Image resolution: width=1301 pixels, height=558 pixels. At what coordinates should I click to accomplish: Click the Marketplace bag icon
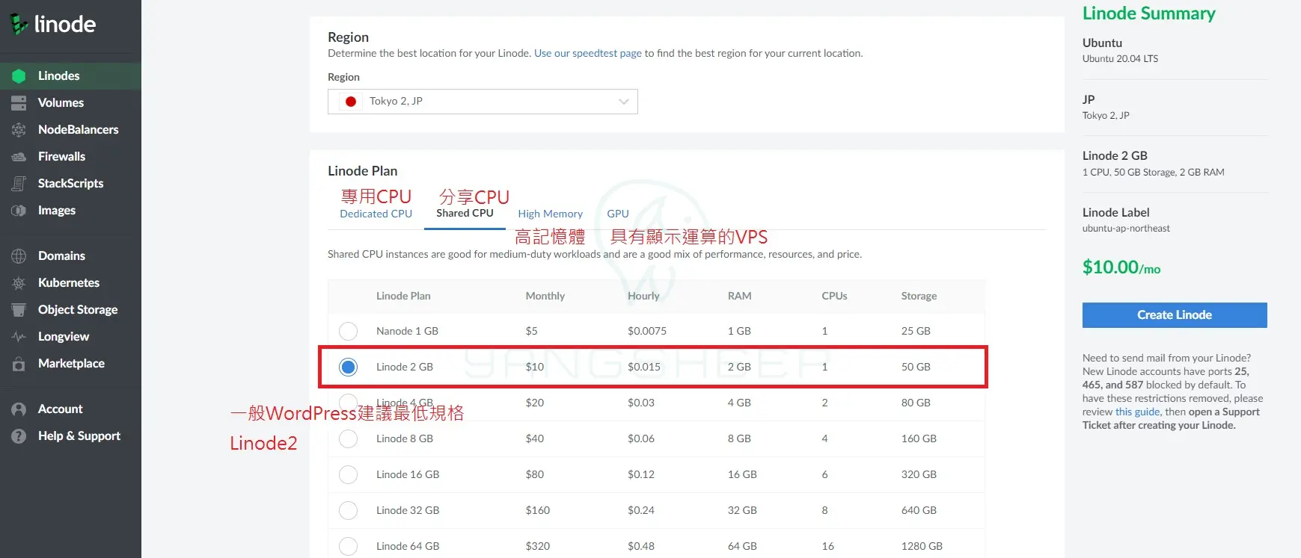coord(19,364)
